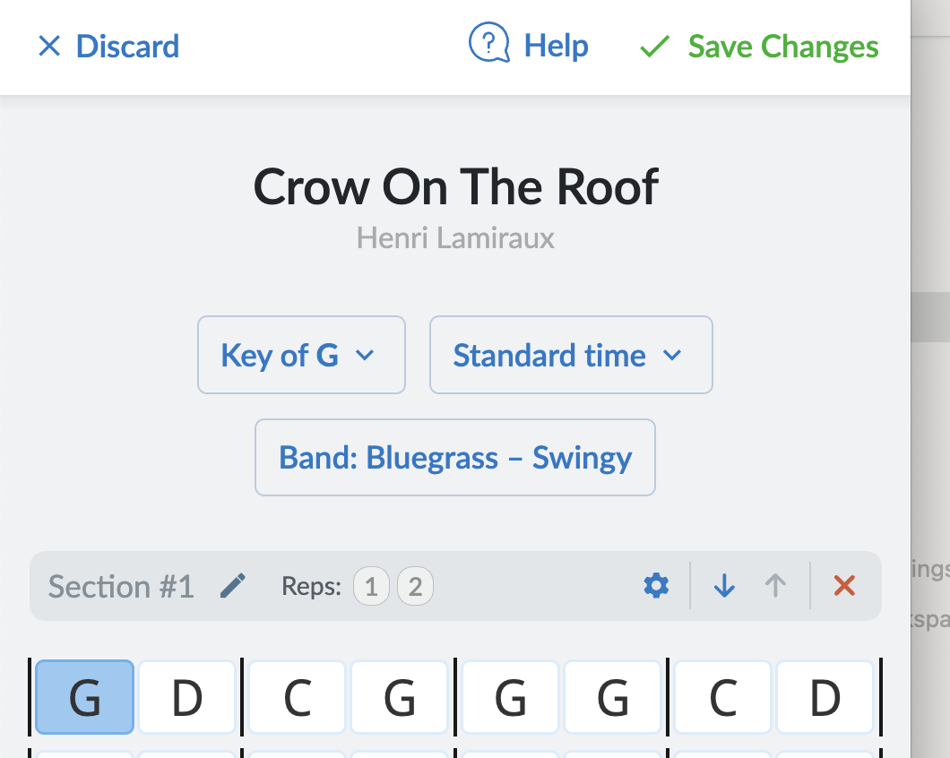Screen dimensions: 950x758
Task: Toggle repetition 1 for Section #1
Action: tap(371, 587)
